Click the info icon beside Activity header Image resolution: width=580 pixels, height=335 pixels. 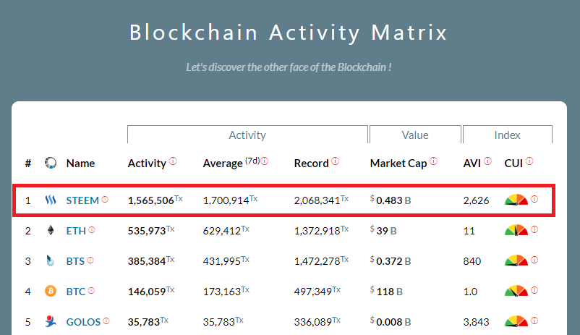click(x=173, y=162)
